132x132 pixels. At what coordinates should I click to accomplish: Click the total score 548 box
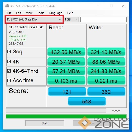click(x=87, y=101)
